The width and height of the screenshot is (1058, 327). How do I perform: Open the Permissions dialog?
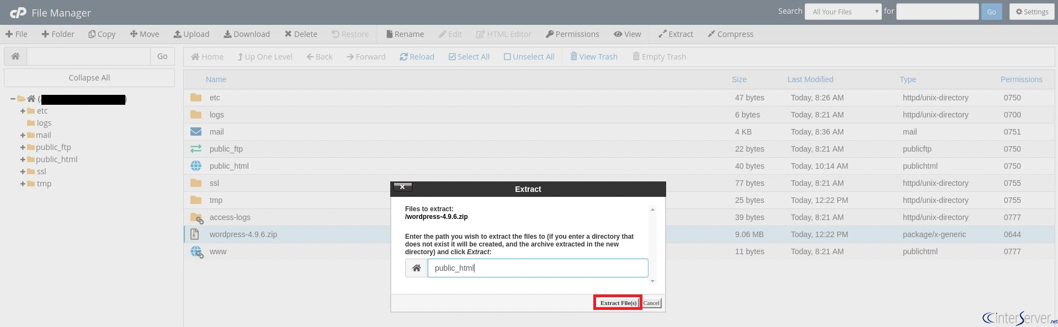click(x=572, y=34)
